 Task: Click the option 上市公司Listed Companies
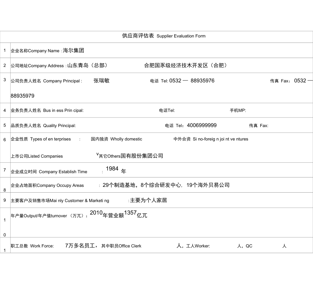[x=37, y=156]
